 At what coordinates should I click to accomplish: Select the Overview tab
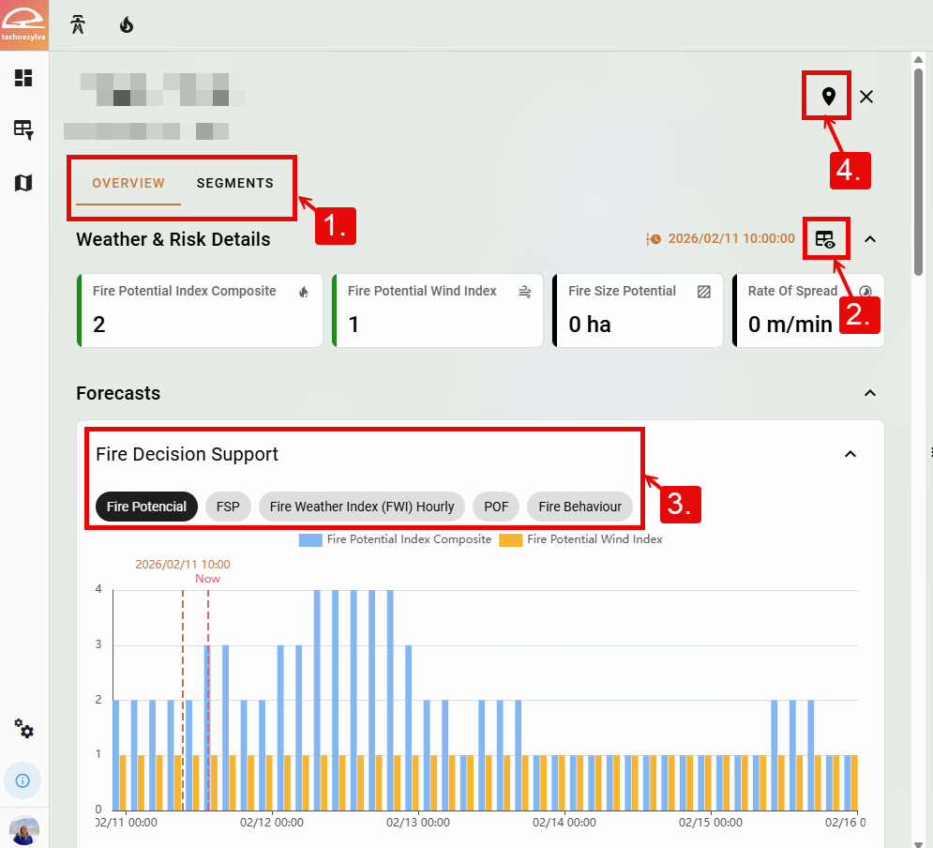pyautogui.click(x=128, y=183)
